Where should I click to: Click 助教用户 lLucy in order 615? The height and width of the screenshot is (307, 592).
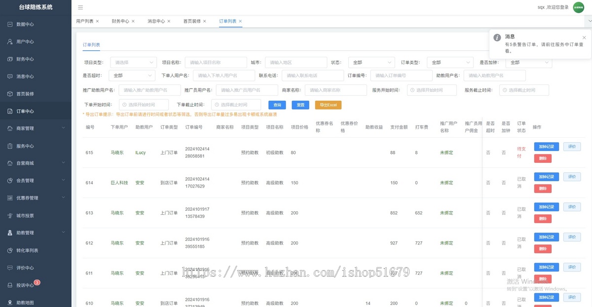point(141,153)
